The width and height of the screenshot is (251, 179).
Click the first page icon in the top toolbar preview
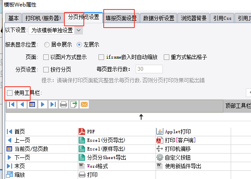pyautogui.click(x=12, y=104)
